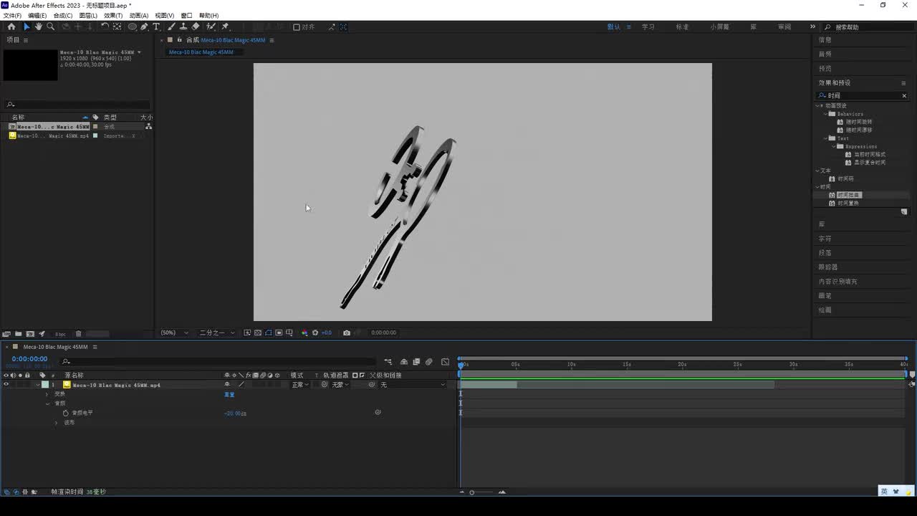Click the +0.0 exposure value

(x=326, y=333)
